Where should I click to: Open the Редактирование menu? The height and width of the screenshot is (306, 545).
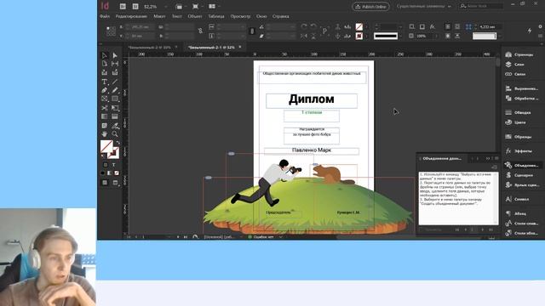[131, 16]
